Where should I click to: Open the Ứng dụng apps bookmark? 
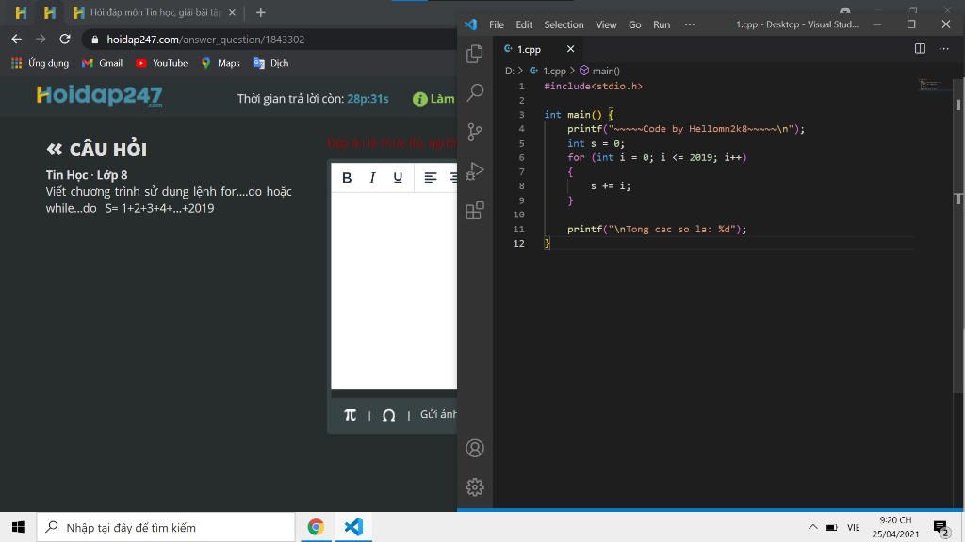(x=40, y=63)
